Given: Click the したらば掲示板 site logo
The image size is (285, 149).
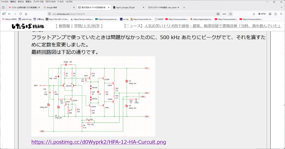Looking at the screenshot, I should tap(28, 26).
